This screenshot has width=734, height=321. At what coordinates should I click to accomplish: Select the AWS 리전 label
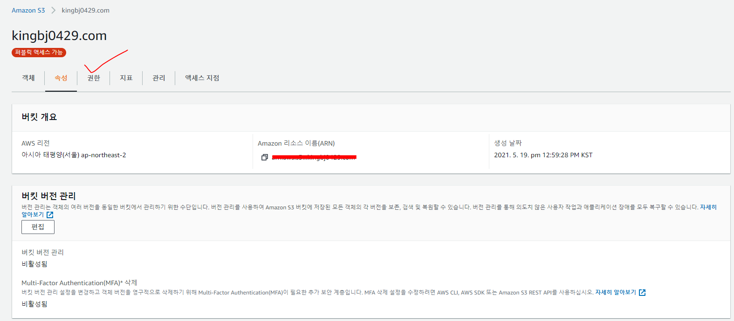pyautogui.click(x=35, y=143)
